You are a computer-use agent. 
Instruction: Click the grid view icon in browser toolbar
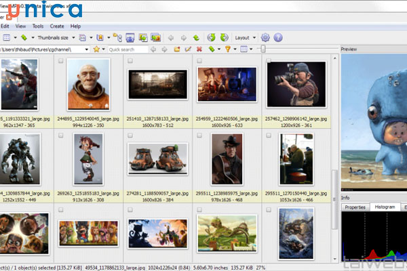coord(244,49)
